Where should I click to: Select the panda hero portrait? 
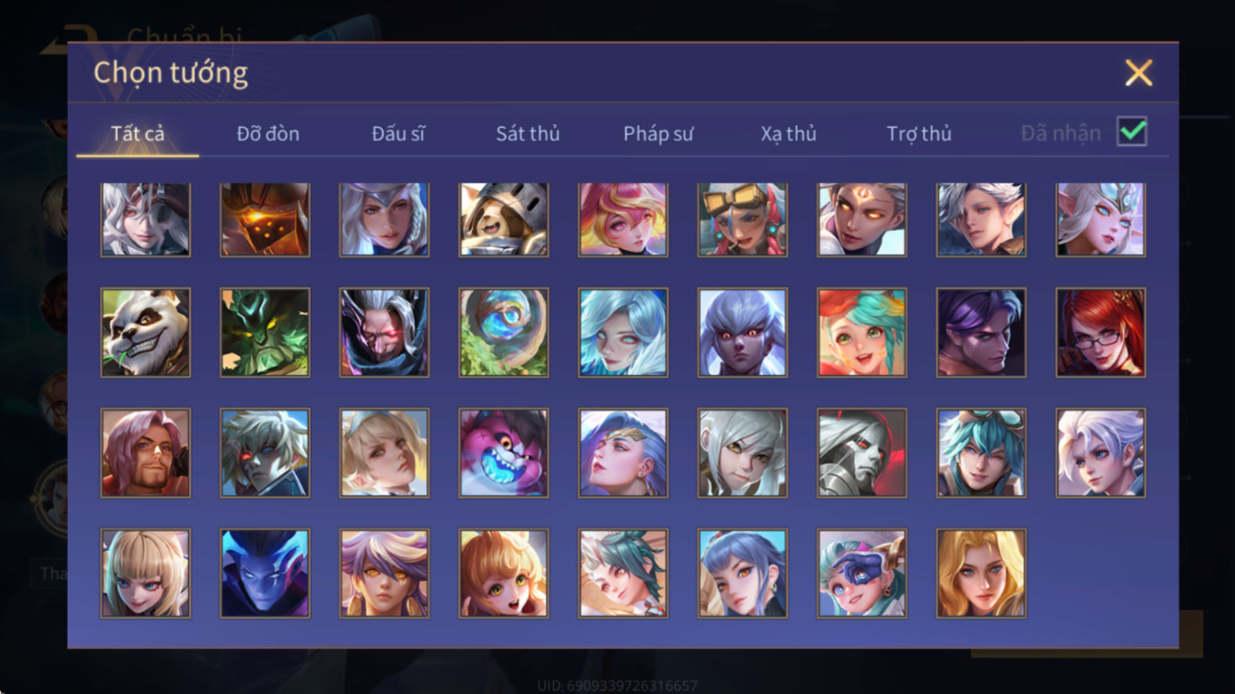[145, 333]
